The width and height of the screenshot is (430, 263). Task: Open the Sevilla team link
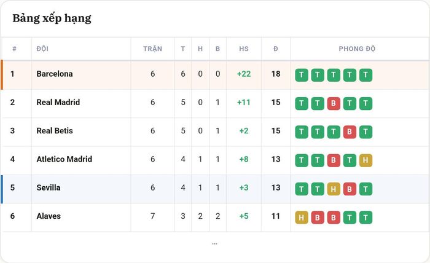tap(49, 187)
